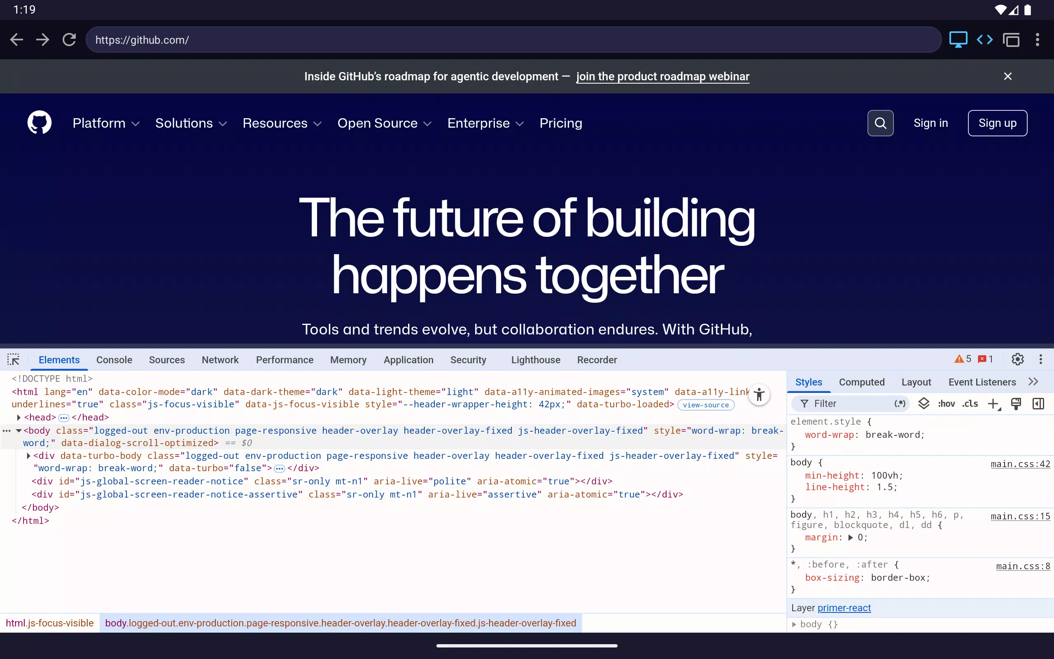Open DevTools settings gear

[x=1017, y=359]
